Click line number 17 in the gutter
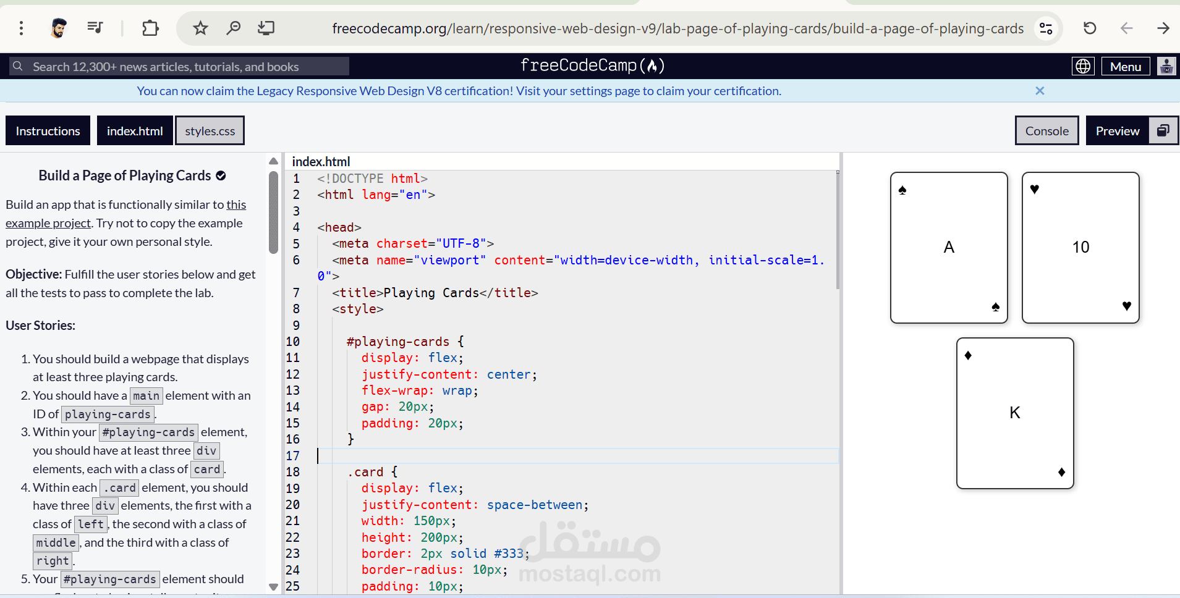1180x598 pixels. (292, 456)
